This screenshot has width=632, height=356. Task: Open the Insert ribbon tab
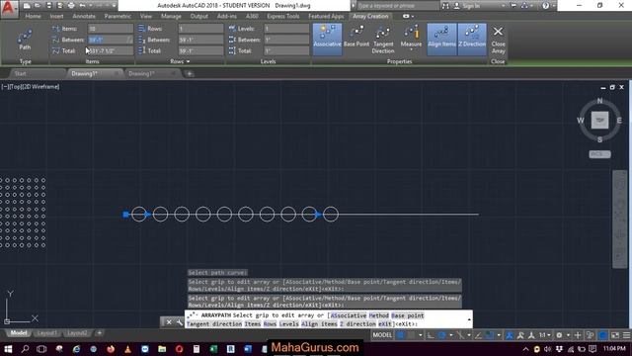click(57, 16)
